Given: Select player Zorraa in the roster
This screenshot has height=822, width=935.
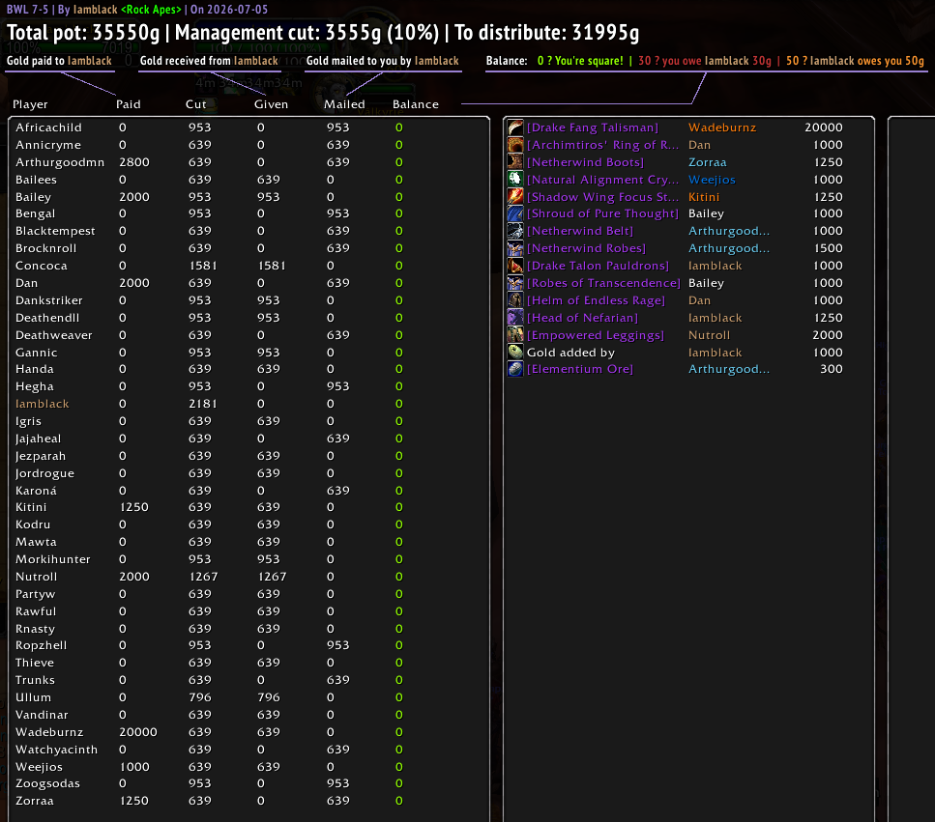Looking at the screenshot, I should (x=35, y=801).
